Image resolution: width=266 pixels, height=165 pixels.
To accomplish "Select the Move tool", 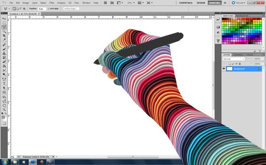I will [x=4, y=19].
